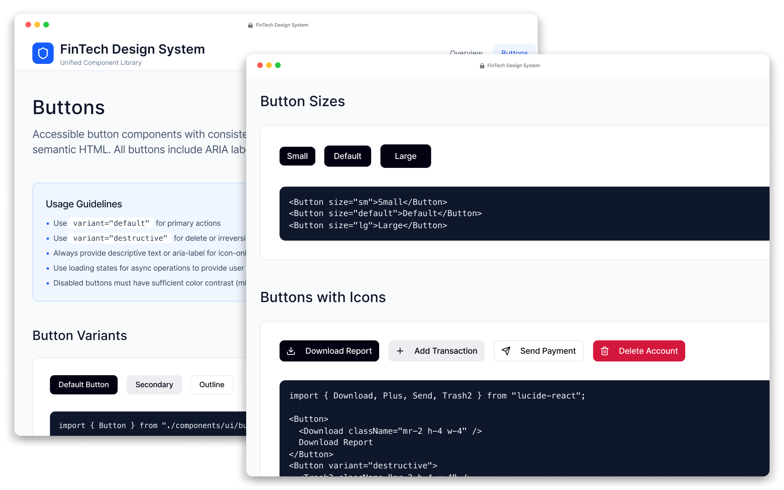Minimize the front window with yellow button
This screenshot has width=784, height=490.
pyautogui.click(x=269, y=65)
